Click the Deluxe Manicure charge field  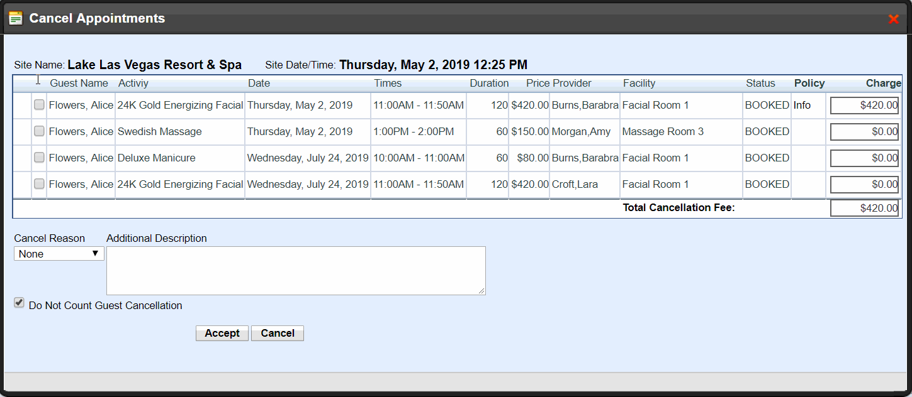[864, 158]
